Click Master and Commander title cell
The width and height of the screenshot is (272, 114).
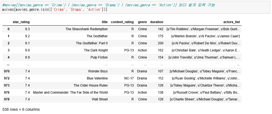point(70,93)
